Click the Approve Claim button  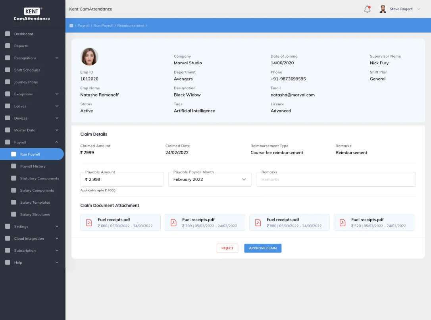pos(263,248)
